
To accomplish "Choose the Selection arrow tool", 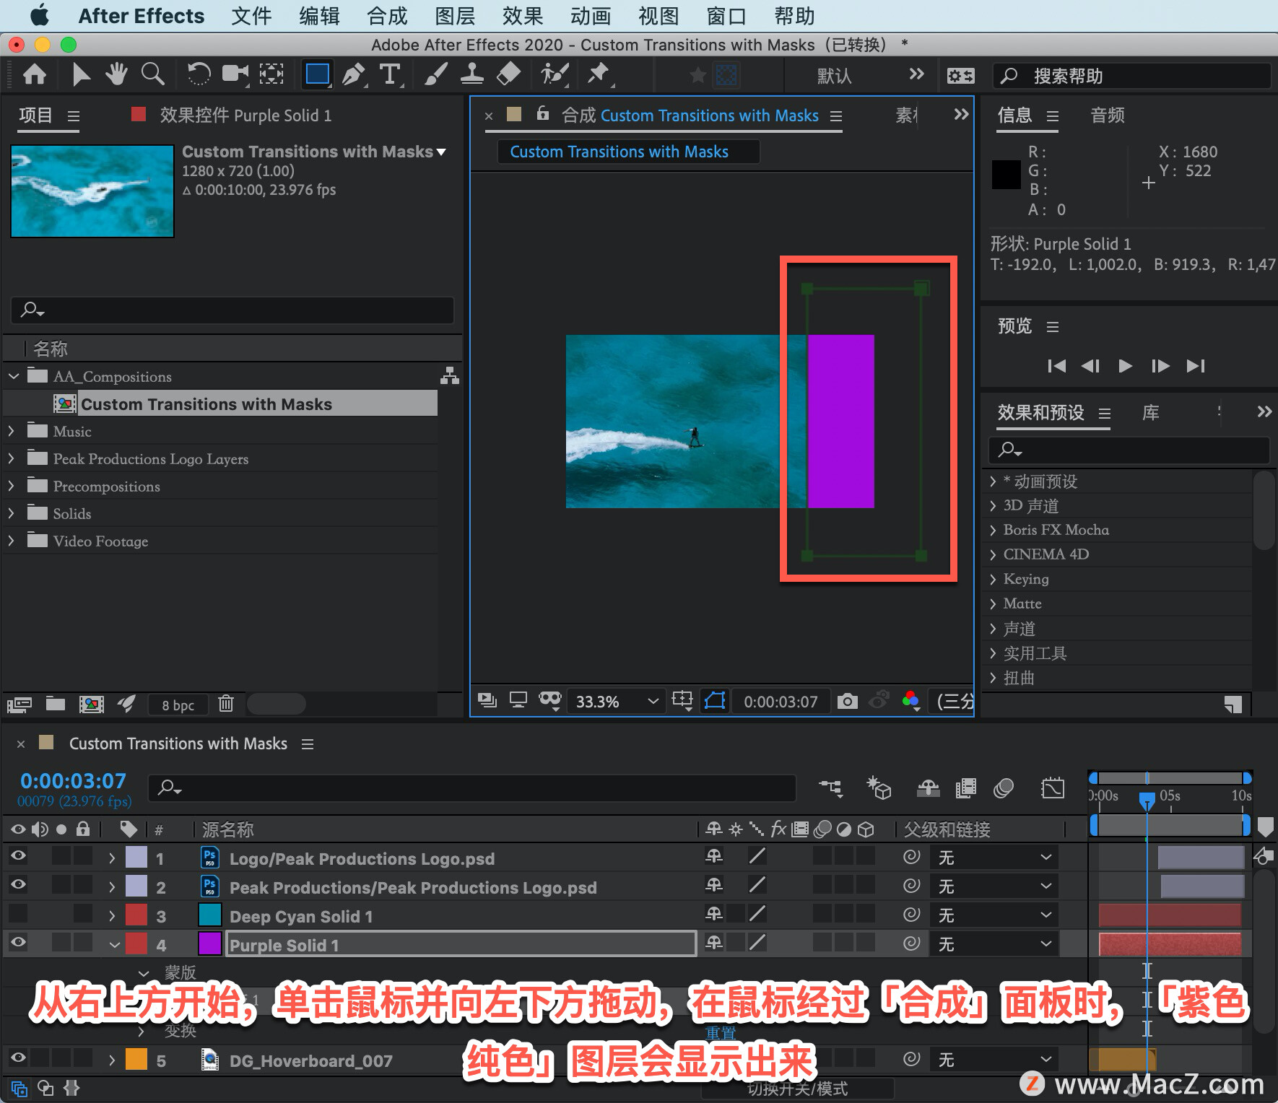I will click(x=81, y=74).
